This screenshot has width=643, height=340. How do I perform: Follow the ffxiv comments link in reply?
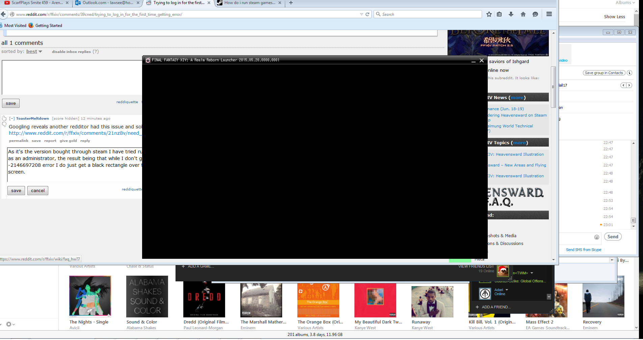(75, 133)
